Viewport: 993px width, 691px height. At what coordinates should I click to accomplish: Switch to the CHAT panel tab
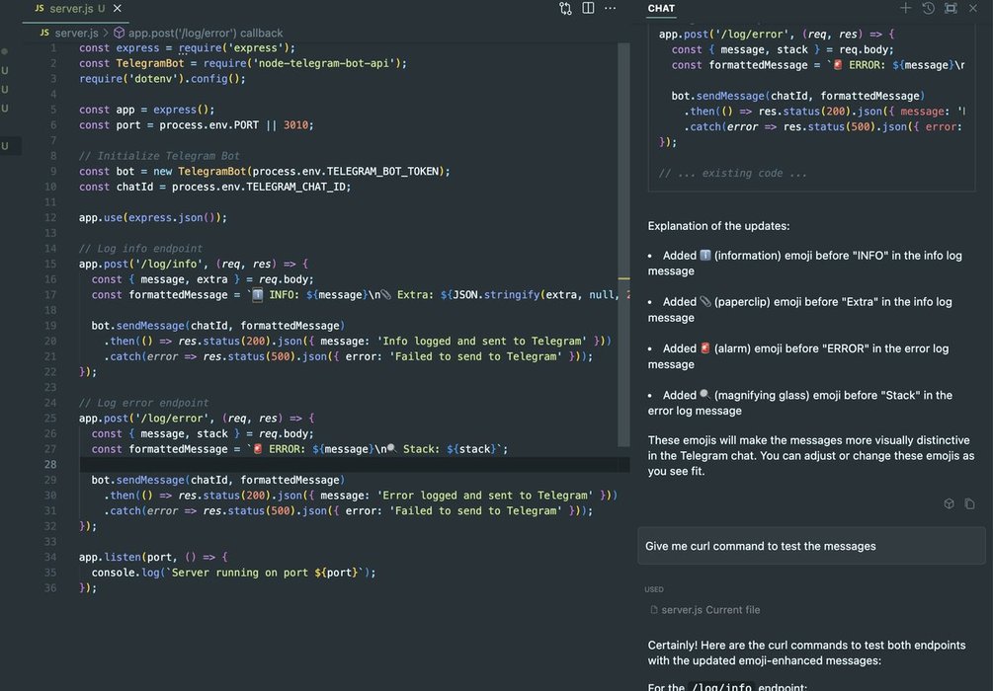(x=661, y=8)
